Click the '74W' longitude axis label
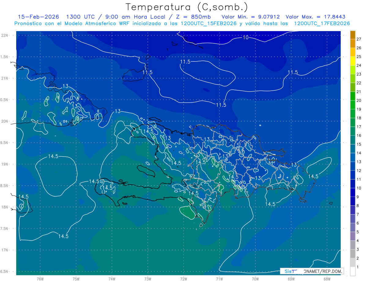367x283 pixels. tap(112, 279)
